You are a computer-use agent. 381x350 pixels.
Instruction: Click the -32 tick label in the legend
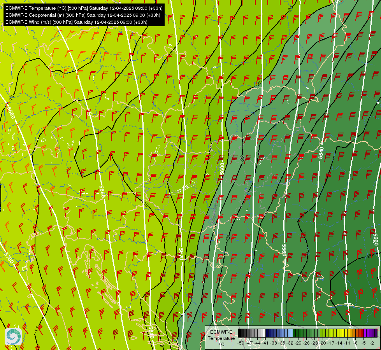[x=290, y=343]
